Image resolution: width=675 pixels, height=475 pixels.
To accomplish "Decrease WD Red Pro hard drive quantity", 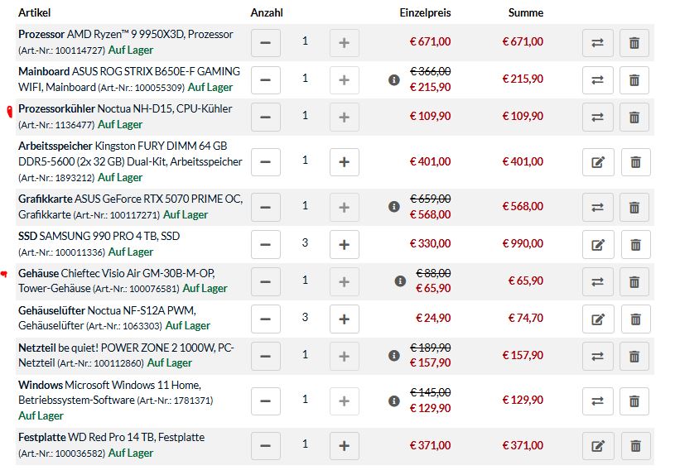I will [x=266, y=446].
